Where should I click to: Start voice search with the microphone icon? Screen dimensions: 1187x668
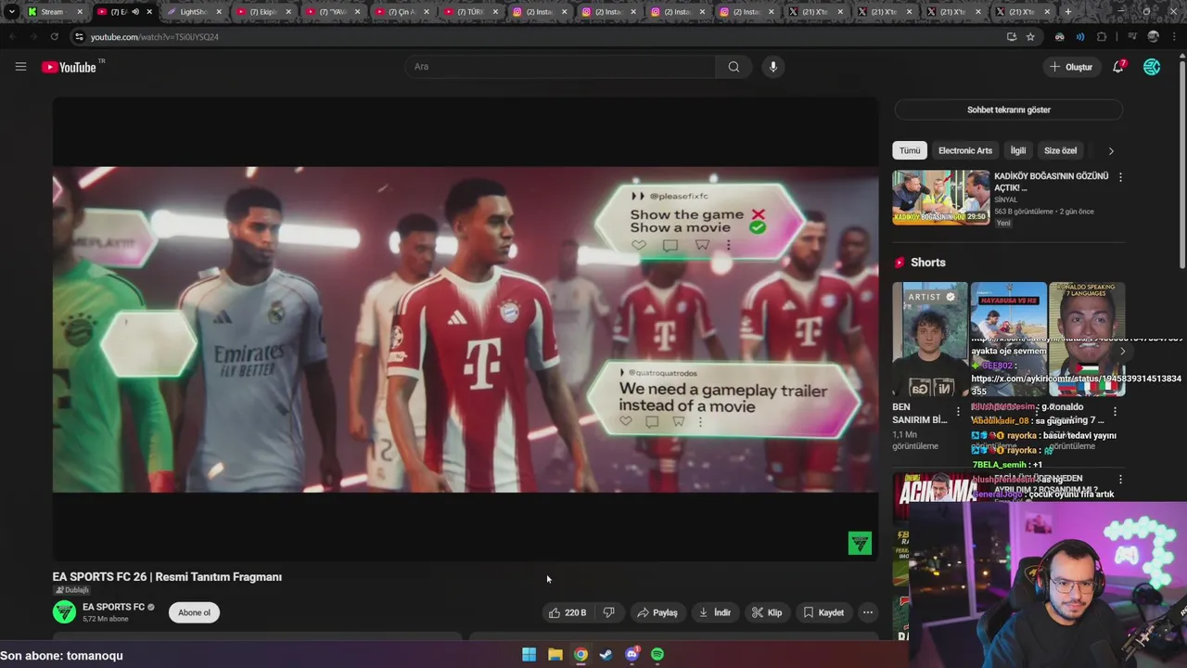(x=772, y=67)
